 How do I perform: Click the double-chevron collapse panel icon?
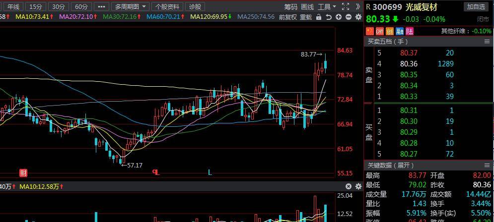[x=358, y=6]
